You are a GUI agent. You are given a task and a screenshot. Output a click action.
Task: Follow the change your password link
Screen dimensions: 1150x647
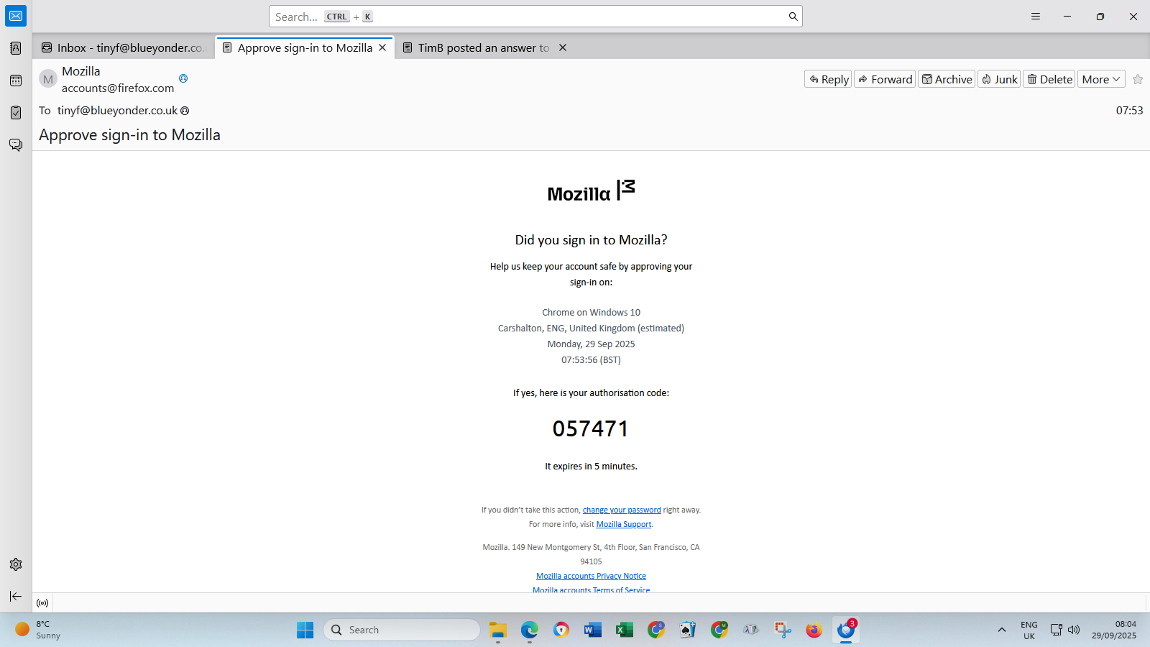click(x=622, y=510)
